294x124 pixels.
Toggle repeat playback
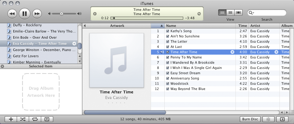point(35,119)
